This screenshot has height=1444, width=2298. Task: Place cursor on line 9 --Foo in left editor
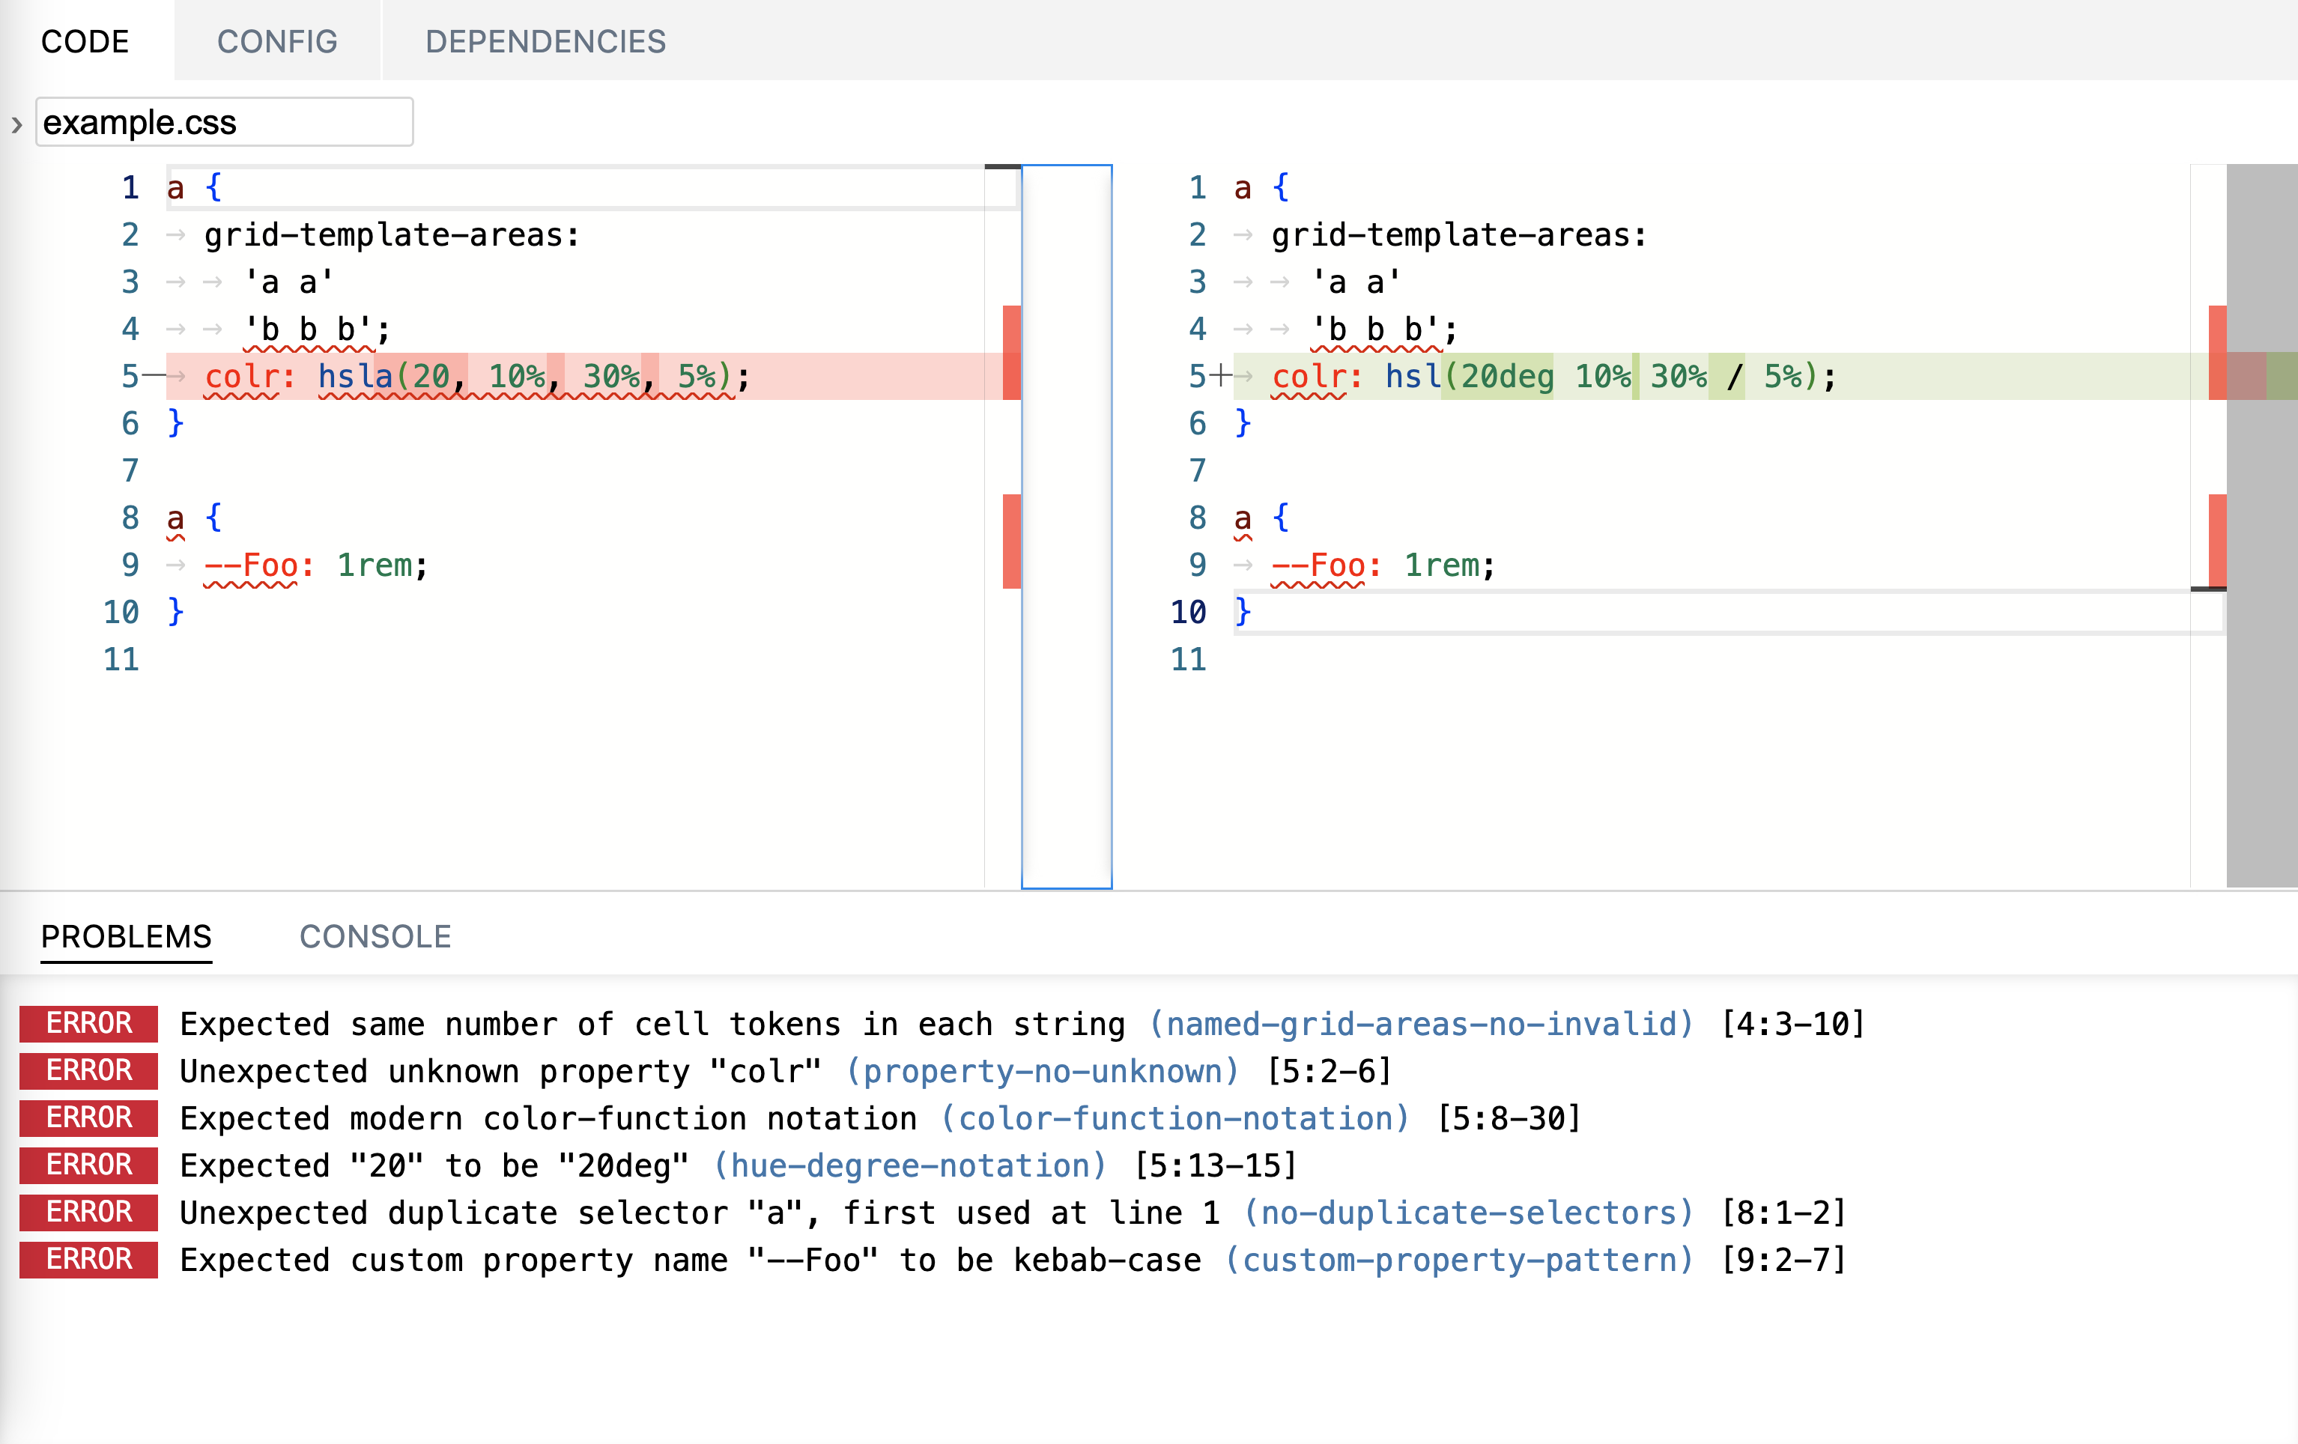tap(252, 565)
